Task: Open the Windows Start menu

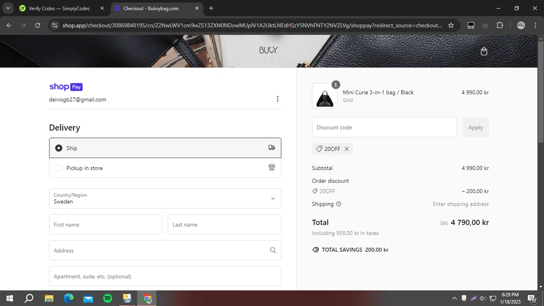Action: pyautogui.click(x=10, y=298)
